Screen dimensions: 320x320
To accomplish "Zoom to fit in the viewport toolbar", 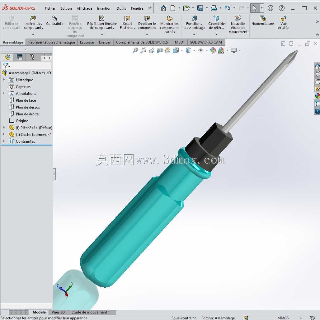I will tap(135, 50).
